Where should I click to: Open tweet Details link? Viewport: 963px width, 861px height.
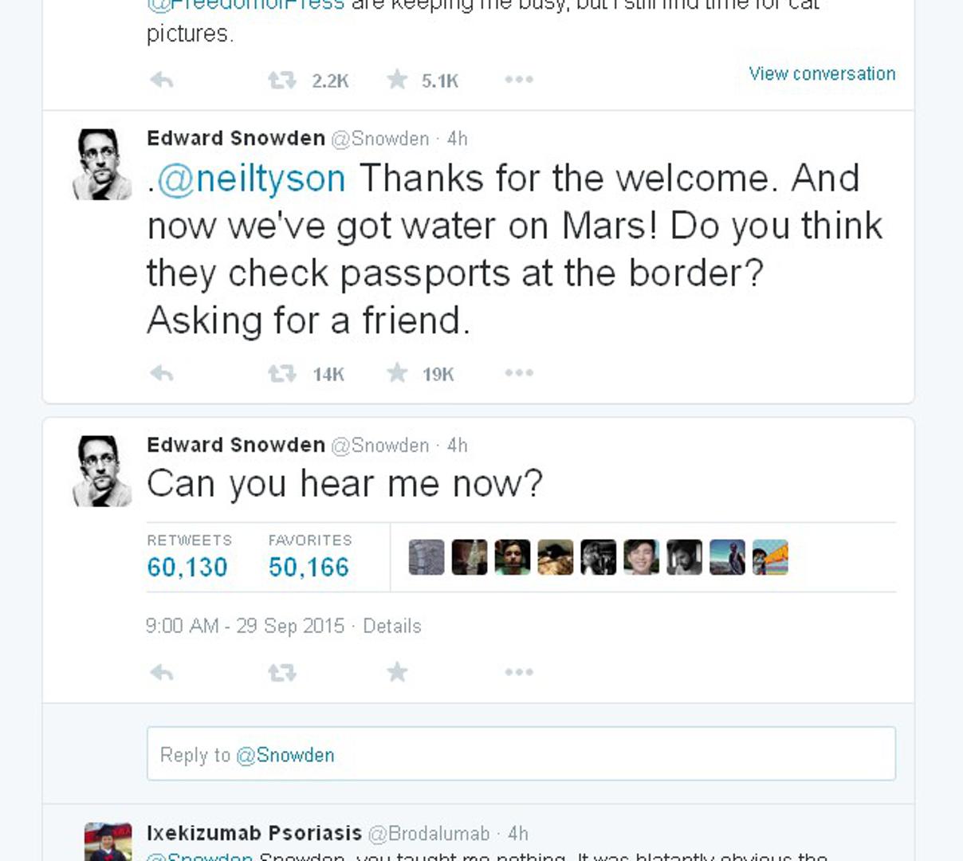pyautogui.click(x=391, y=626)
